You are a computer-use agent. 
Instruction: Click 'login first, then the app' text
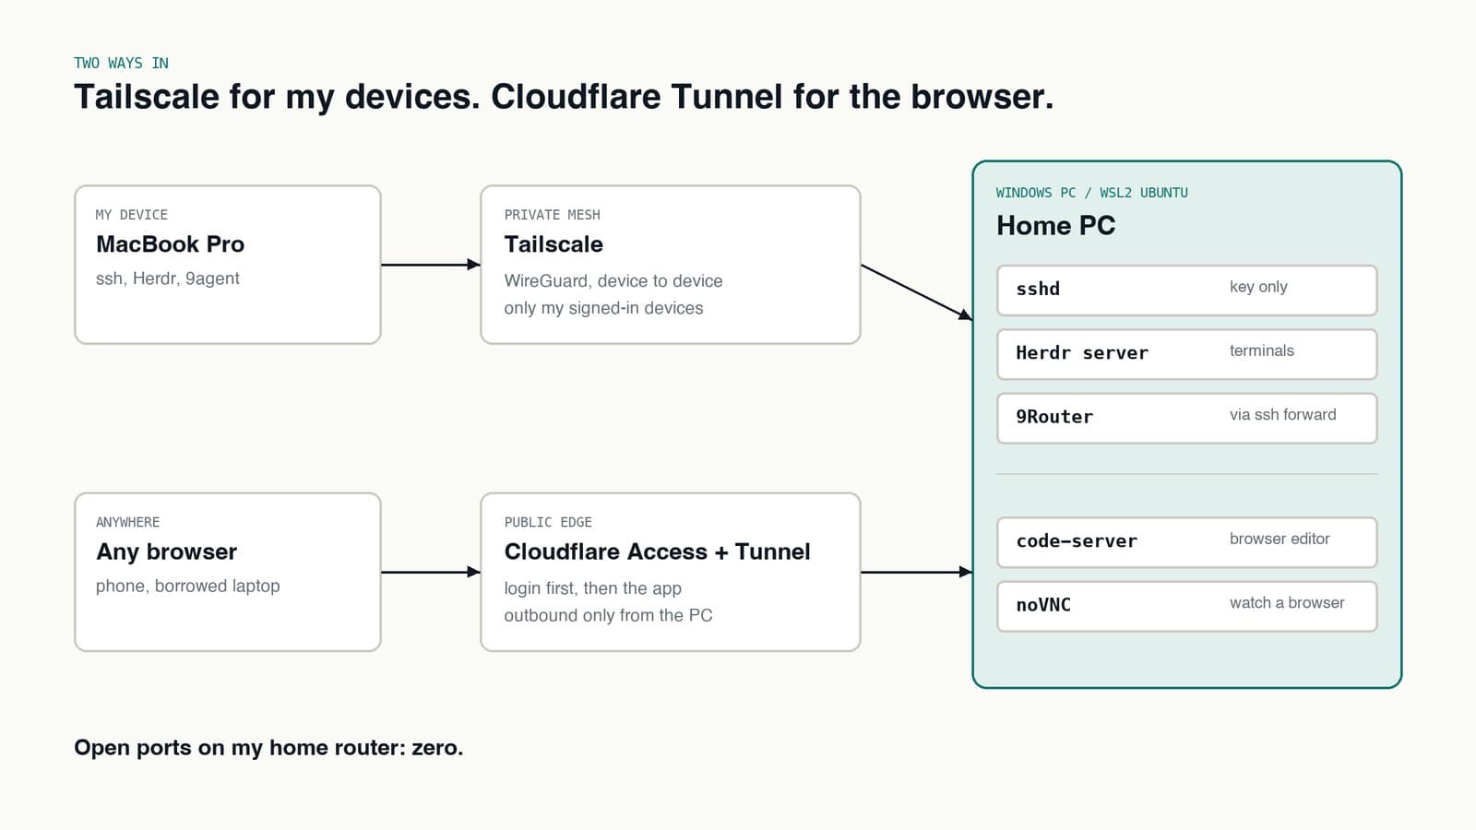pos(592,588)
